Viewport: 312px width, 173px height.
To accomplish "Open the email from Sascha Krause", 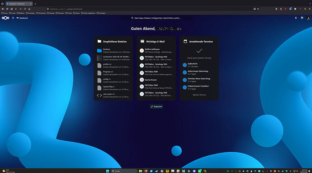I will [x=156, y=80].
